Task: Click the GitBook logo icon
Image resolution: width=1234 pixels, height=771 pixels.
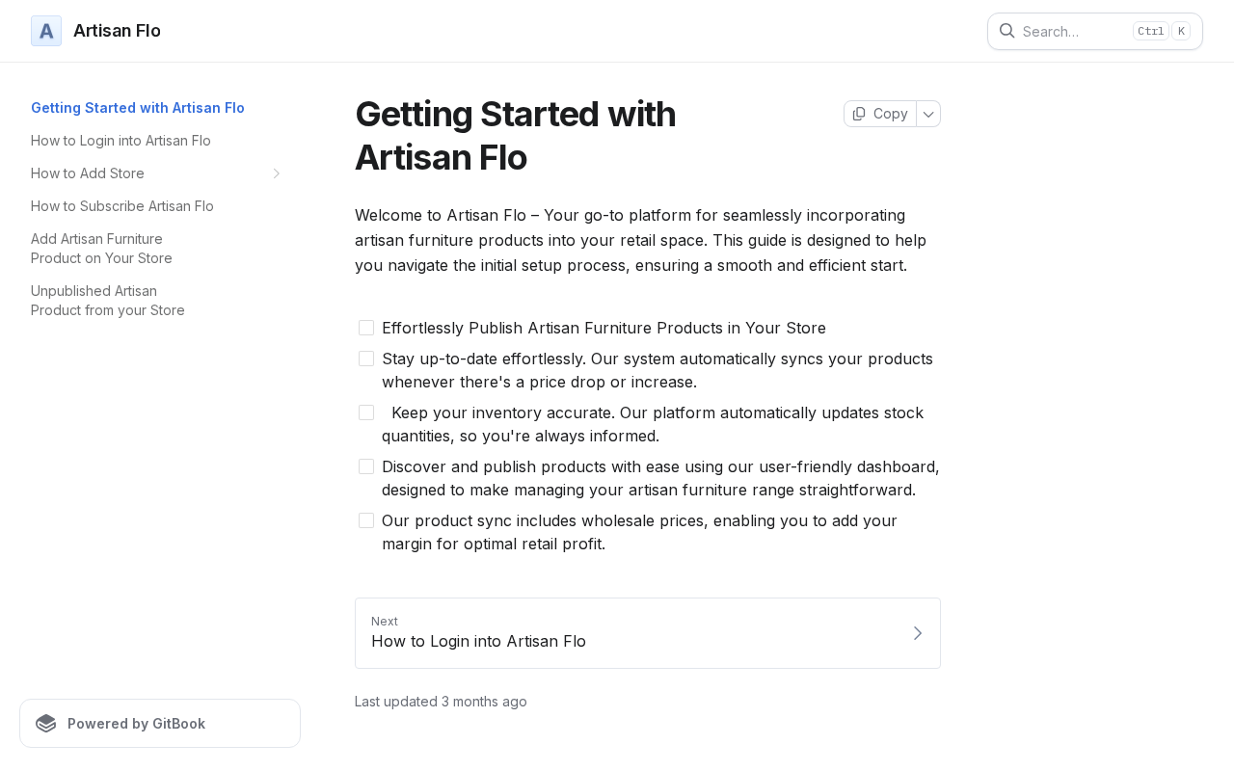Action: (46, 724)
